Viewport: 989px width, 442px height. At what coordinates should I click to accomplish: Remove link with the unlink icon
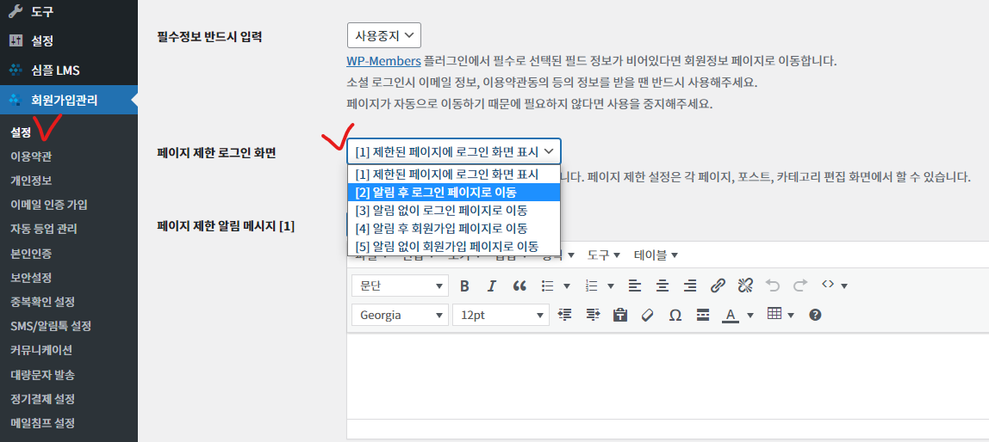click(745, 285)
